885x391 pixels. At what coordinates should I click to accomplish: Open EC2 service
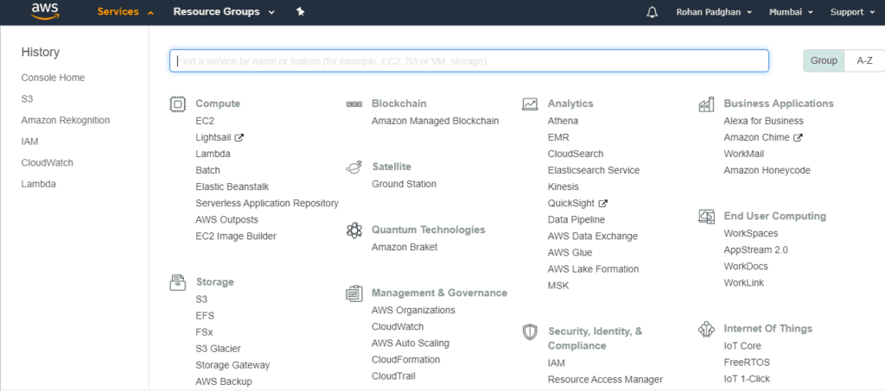click(x=205, y=121)
